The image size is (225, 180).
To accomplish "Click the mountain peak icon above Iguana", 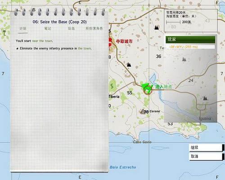I will 205,98.
